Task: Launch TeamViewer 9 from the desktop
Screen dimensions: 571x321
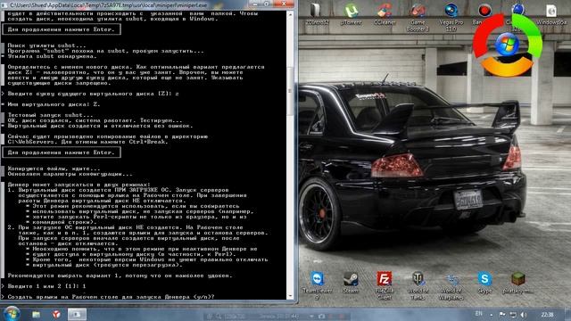Action: tap(317, 285)
